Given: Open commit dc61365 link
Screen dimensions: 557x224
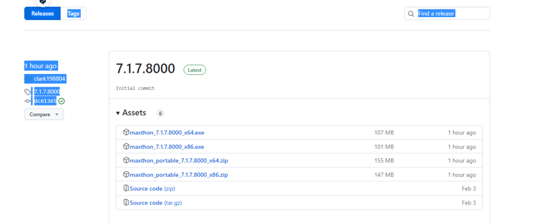Looking at the screenshot, I should (45, 101).
